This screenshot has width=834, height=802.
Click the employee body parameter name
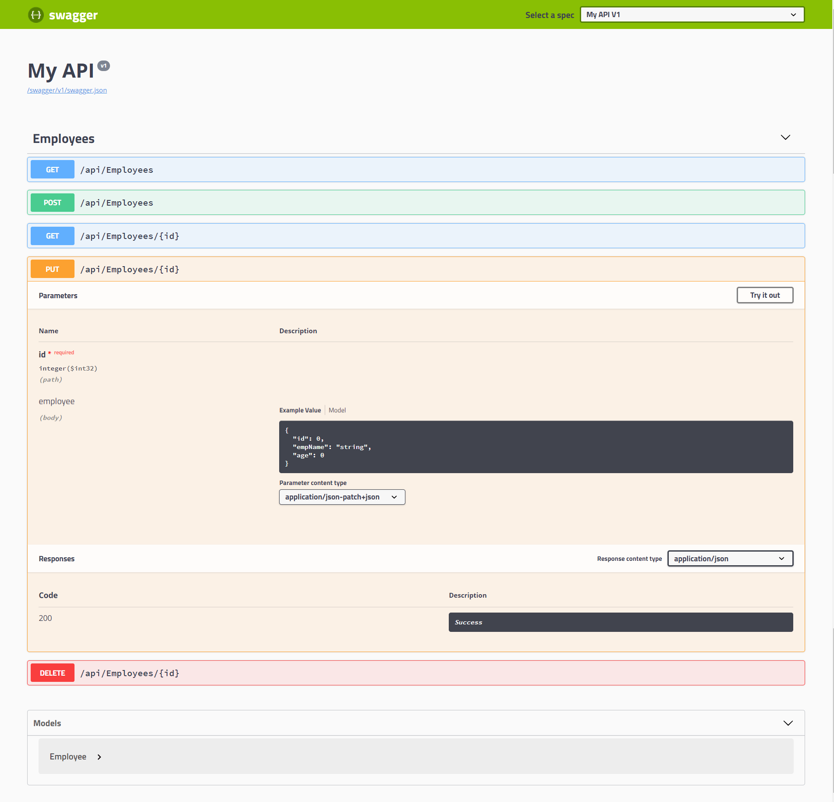57,401
